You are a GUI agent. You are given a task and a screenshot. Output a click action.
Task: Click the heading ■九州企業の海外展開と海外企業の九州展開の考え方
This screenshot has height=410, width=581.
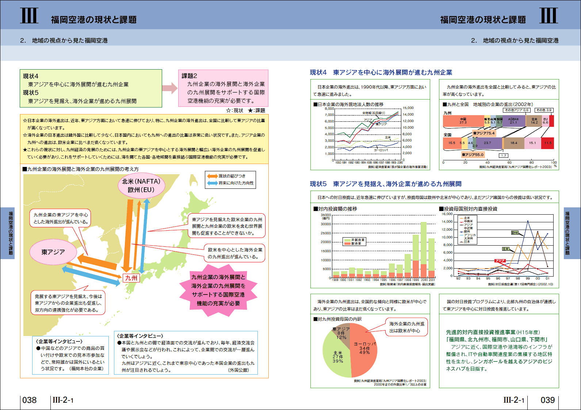coord(80,169)
